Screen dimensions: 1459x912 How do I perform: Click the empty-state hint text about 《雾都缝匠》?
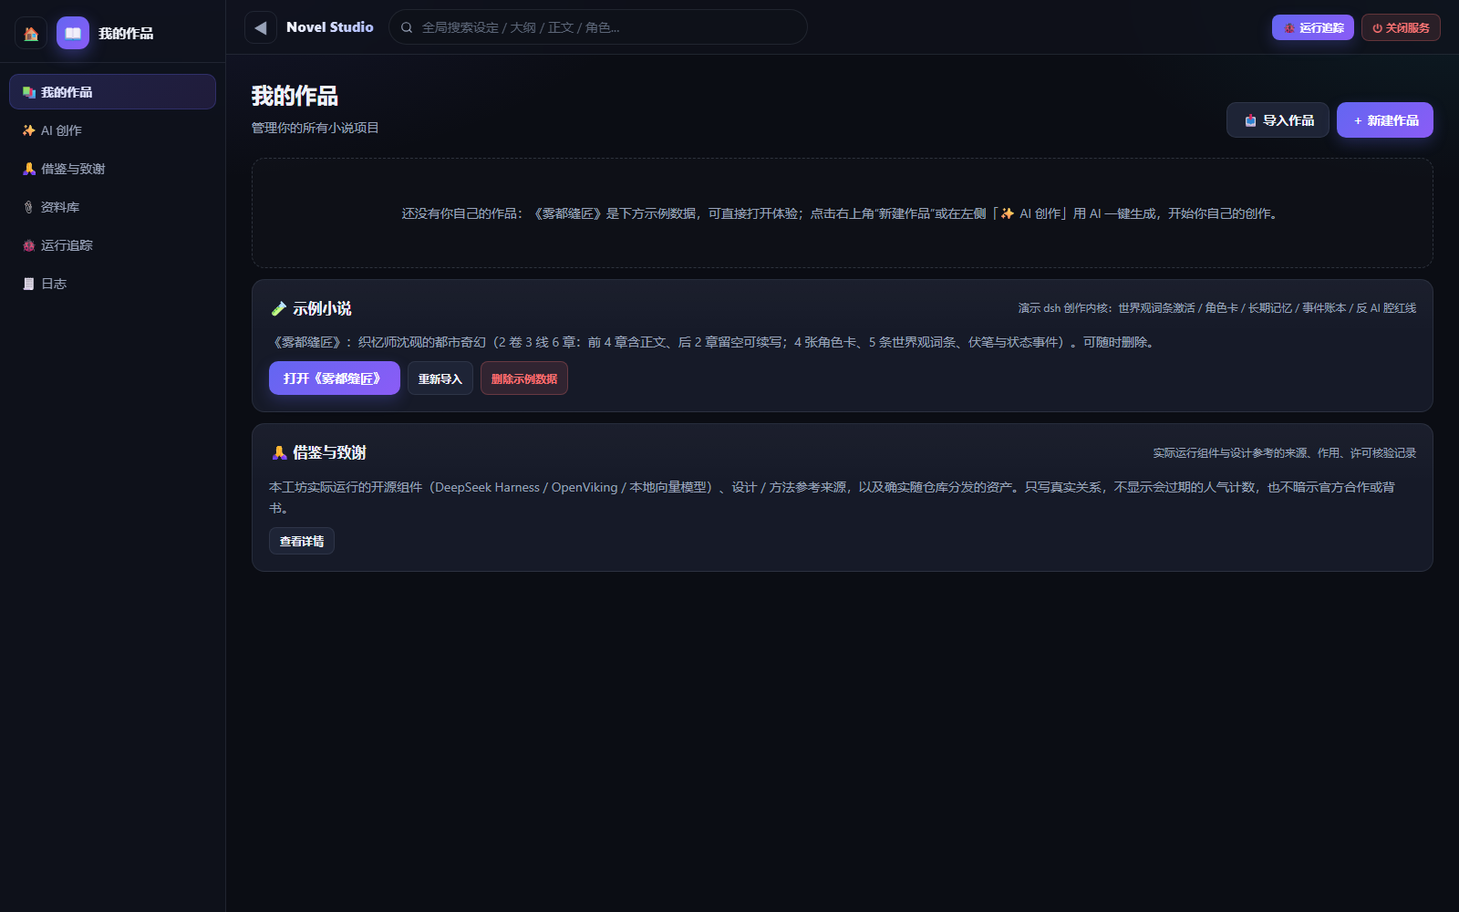point(842,213)
